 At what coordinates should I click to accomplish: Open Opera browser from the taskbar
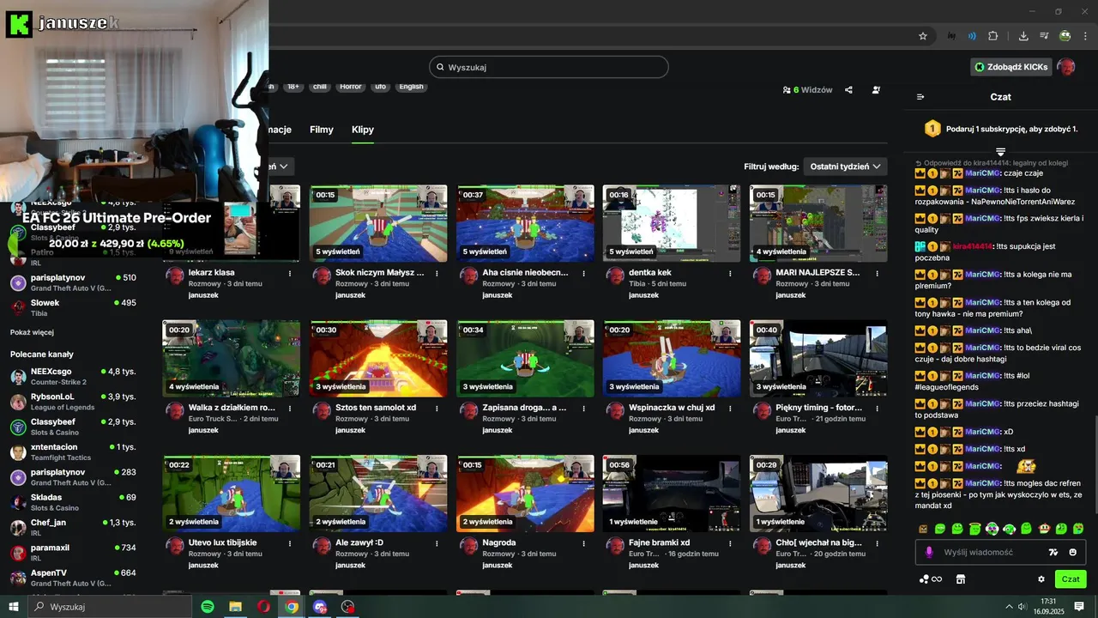[263, 607]
